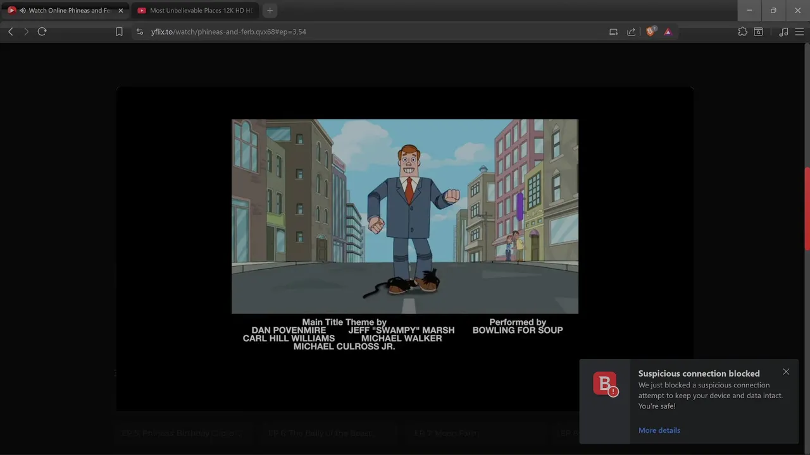Open the sidebar search panel icon
The width and height of the screenshot is (810, 455).
[758, 32]
